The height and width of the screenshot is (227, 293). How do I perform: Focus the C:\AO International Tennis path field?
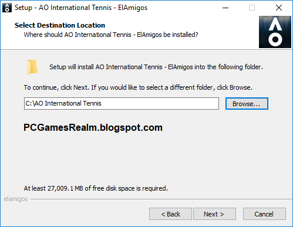122,104
